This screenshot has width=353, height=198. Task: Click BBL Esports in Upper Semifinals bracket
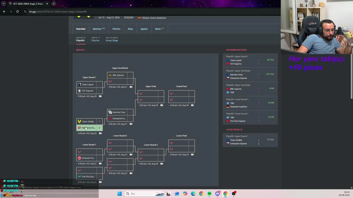[x=120, y=75]
